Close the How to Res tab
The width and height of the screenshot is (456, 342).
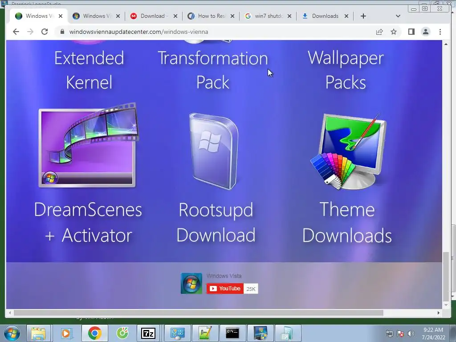(x=232, y=16)
